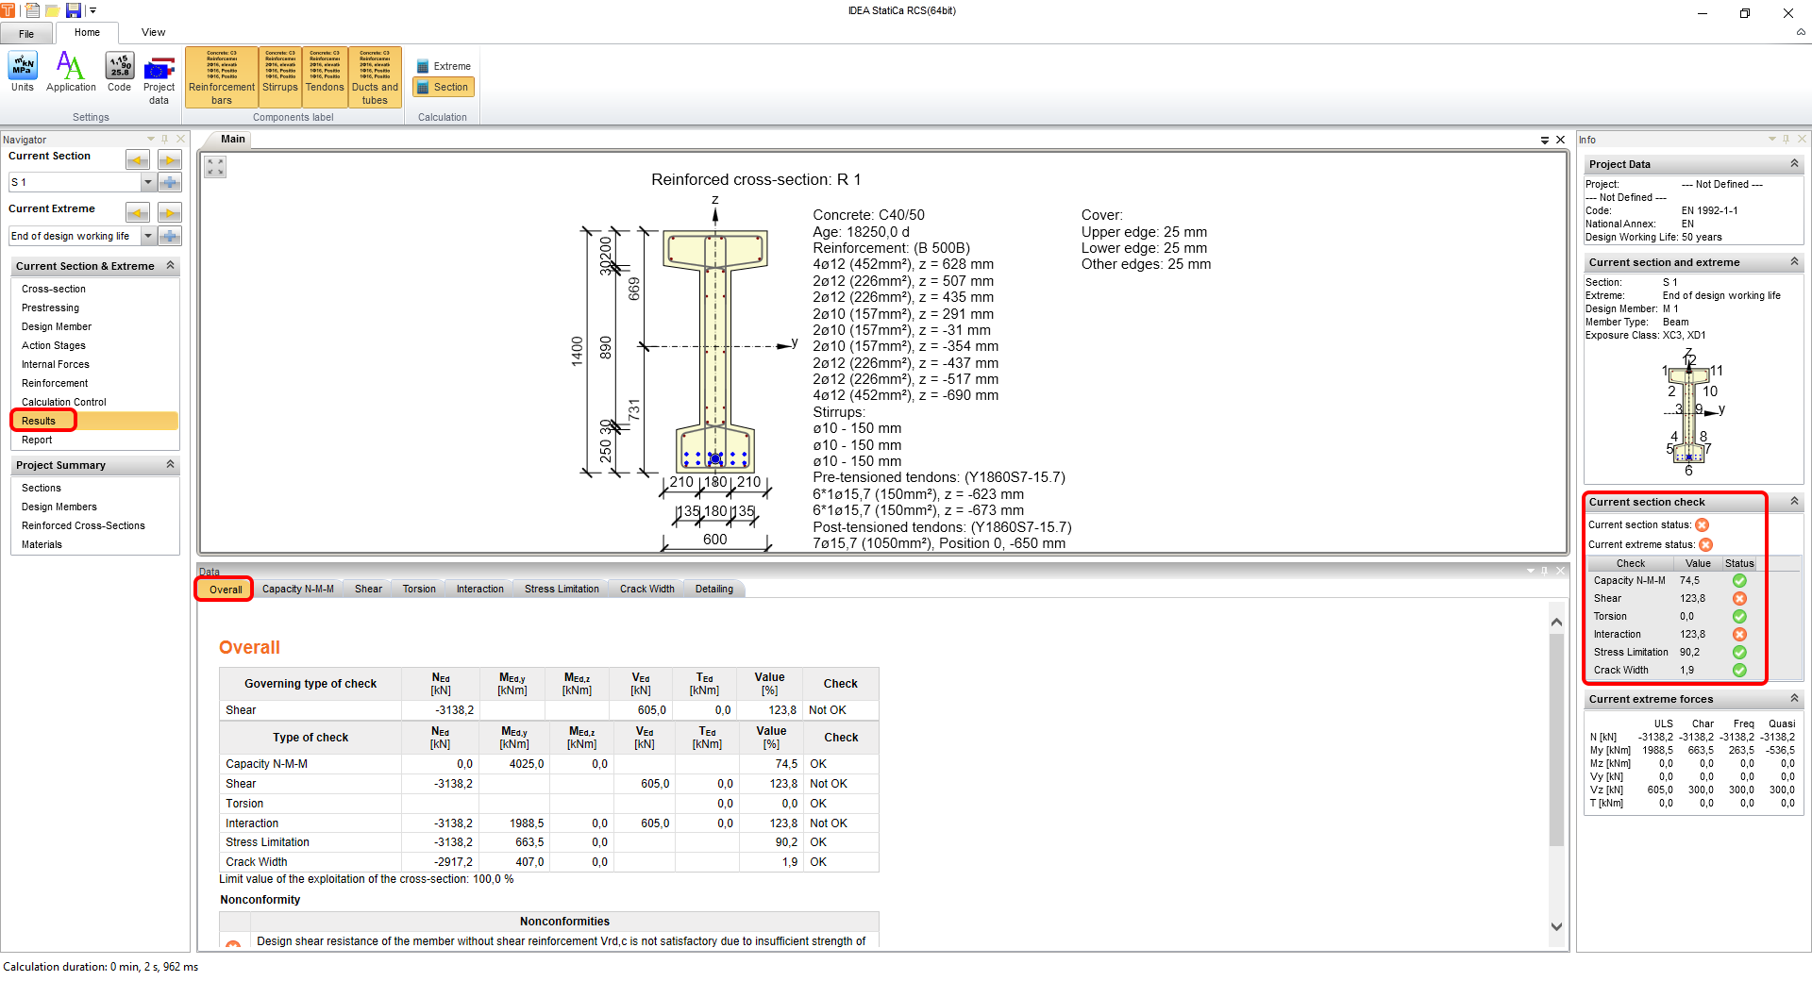Toggle Ducts and tubes label
The image size is (1812, 981).
(375, 76)
